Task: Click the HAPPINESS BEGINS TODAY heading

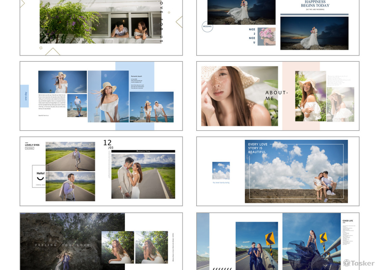Action: 315,4
